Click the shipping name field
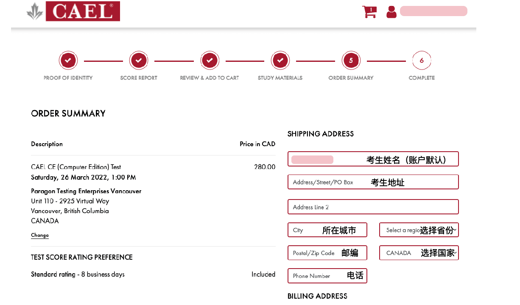520x305 pixels. (373, 159)
